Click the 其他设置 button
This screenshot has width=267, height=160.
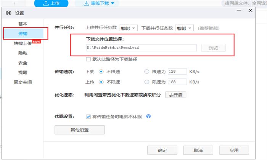pyautogui.click(x=79, y=130)
